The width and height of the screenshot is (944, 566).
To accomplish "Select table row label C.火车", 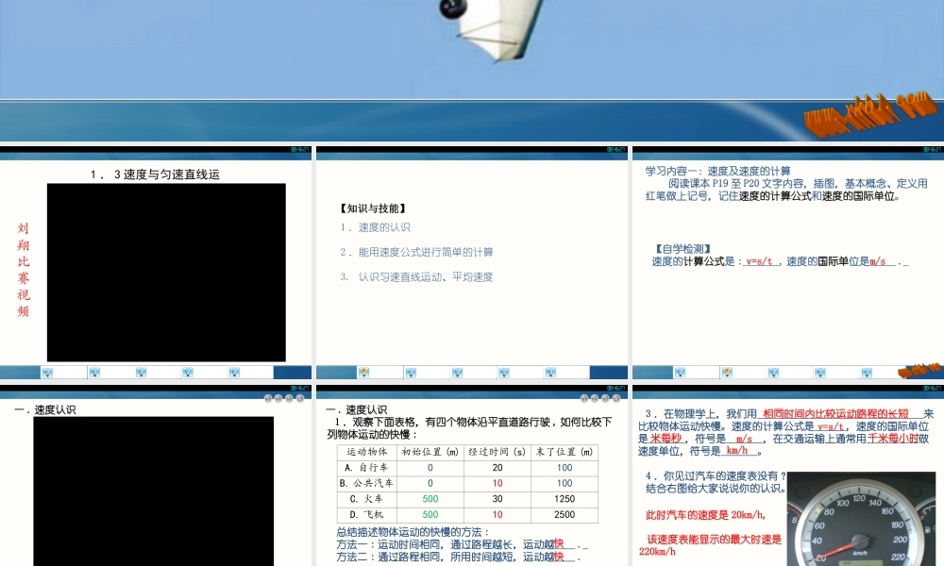I will pyautogui.click(x=366, y=499).
